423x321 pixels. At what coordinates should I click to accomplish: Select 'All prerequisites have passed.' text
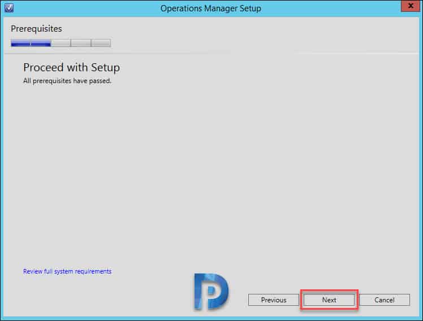pyautogui.click(x=67, y=81)
